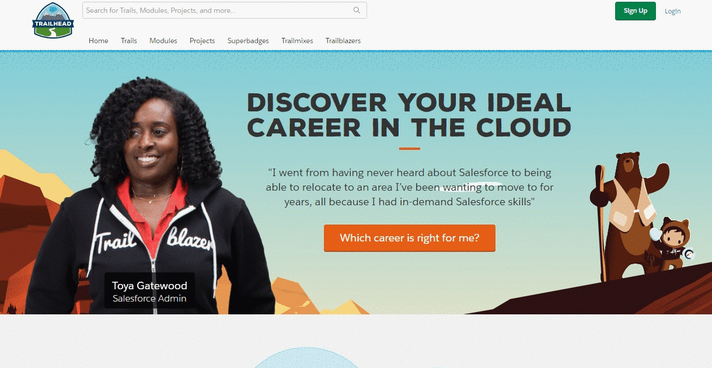This screenshot has height=368, width=712.
Task: Open the Home navigation item
Action: [99, 41]
